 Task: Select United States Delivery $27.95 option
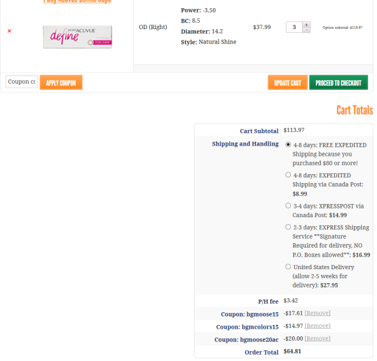coord(288,267)
